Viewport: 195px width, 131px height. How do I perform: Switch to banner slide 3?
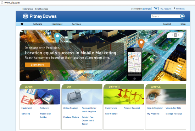[179, 35]
